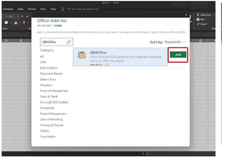Click the green Add button for QR4Office
Viewport: 227px width, 157px height.
[x=178, y=55]
